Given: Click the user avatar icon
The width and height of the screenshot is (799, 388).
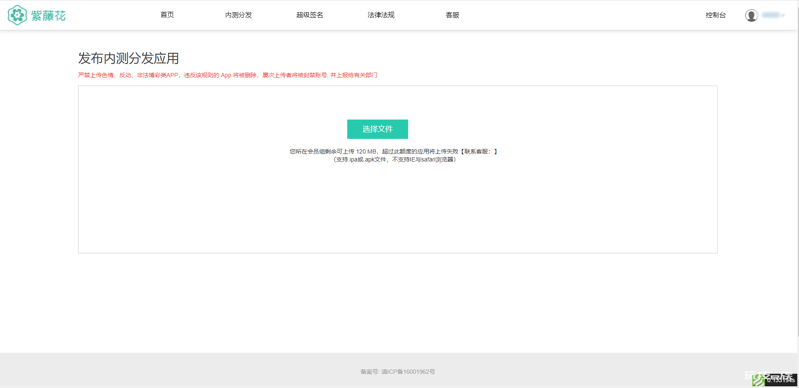Looking at the screenshot, I should (752, 16).
